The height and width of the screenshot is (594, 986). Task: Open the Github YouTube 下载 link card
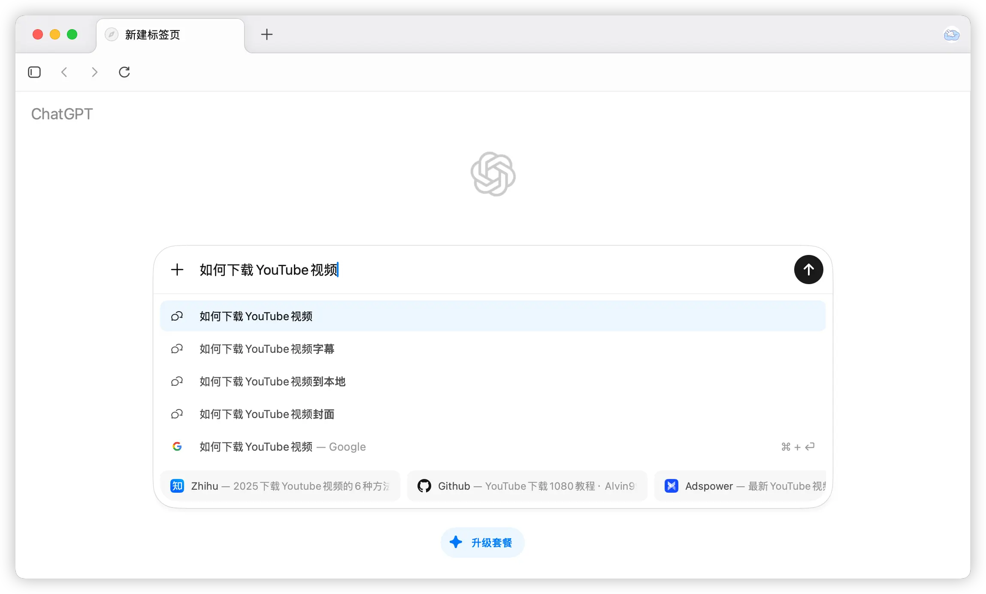[x=527, y=486]
